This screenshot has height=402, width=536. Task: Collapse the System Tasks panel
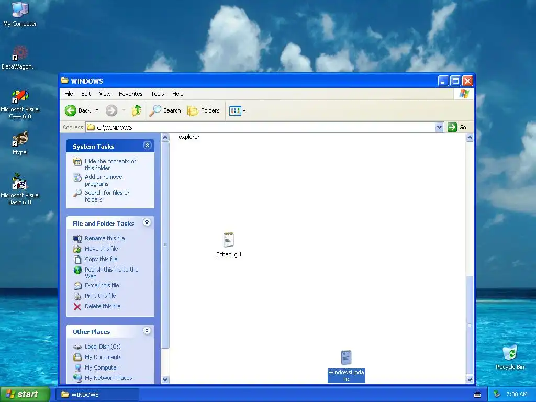click(147, 146)
